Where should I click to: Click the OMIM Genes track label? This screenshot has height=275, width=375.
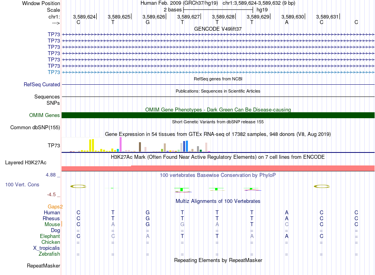[x=44, y=115]
